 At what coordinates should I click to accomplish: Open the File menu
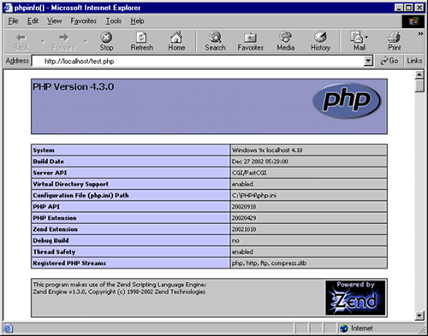(x=13, y=21)
